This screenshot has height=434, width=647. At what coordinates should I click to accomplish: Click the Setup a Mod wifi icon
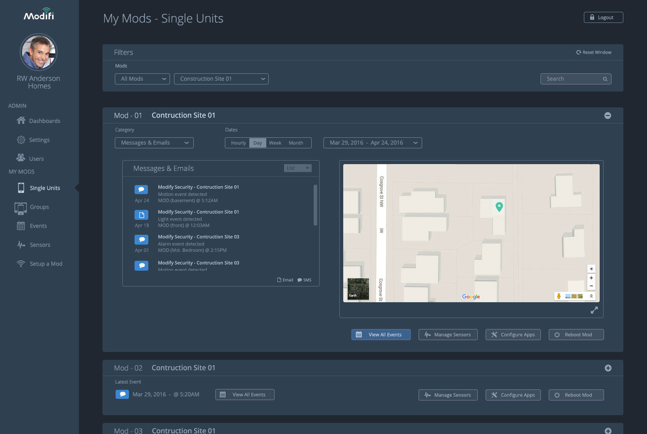click(21, 263)
